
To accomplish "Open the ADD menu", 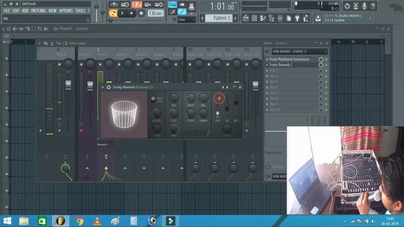I will tap(25, 11).
